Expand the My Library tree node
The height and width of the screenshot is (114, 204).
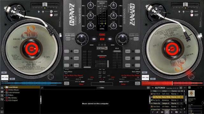coord(5,98)
